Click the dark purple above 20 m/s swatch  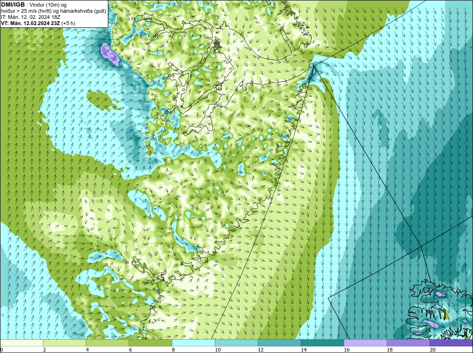tap(451, 343)
